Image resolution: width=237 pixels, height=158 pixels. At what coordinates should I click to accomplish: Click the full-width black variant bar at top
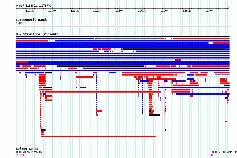coord(122,36)
